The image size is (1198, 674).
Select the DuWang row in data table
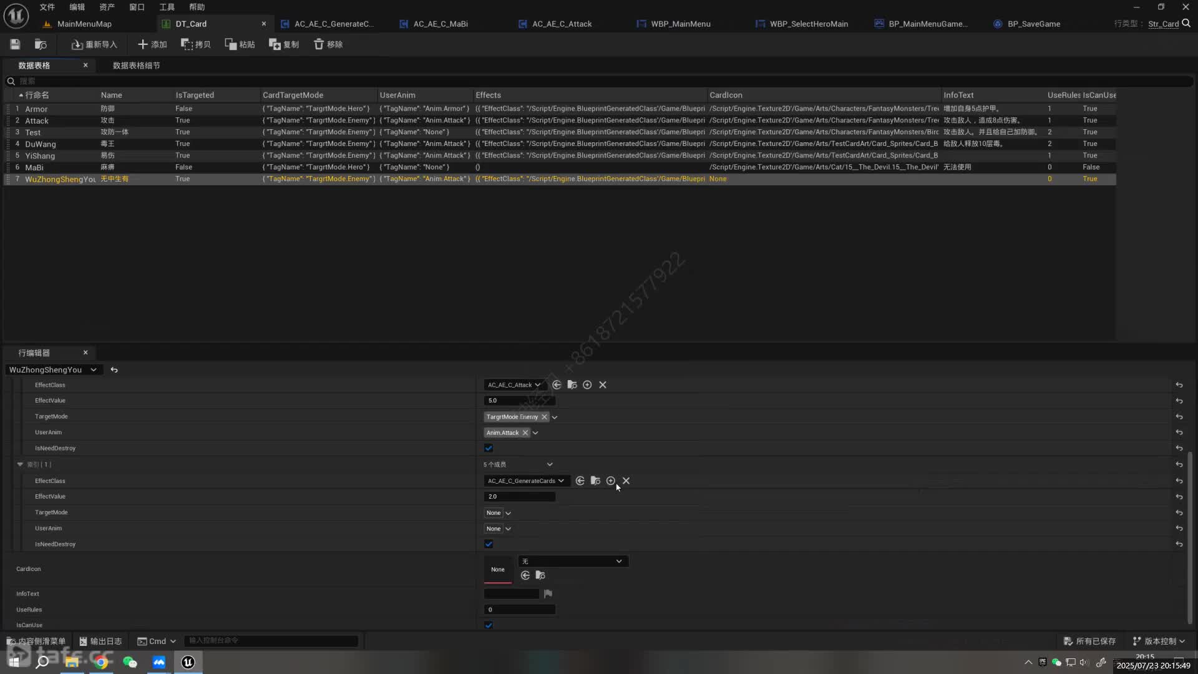41,144
